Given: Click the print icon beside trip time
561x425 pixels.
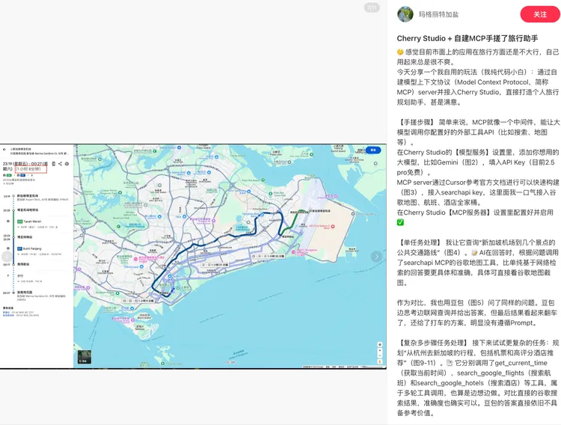Looking at the screenshot, I should [x=67, y=163].
